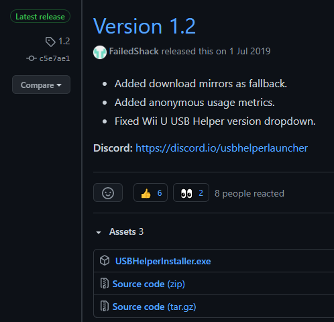Open the Version 1.2 release title
Screen dimensions: 334x322
coord(144,26)
